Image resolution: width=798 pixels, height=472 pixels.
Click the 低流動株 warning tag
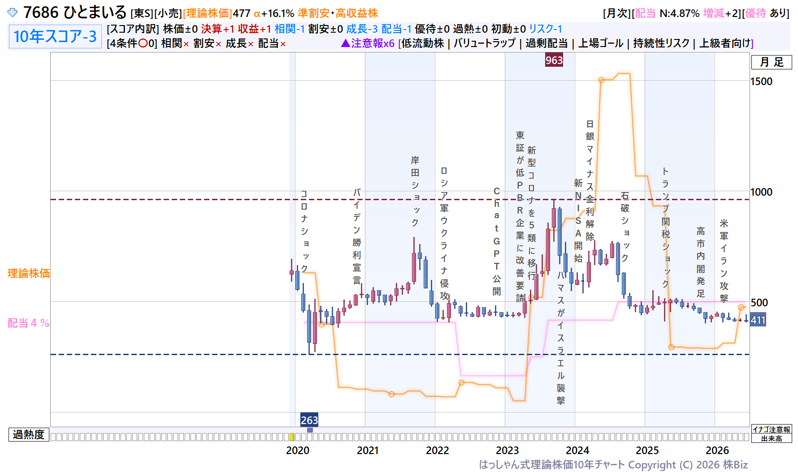[423, 43]
